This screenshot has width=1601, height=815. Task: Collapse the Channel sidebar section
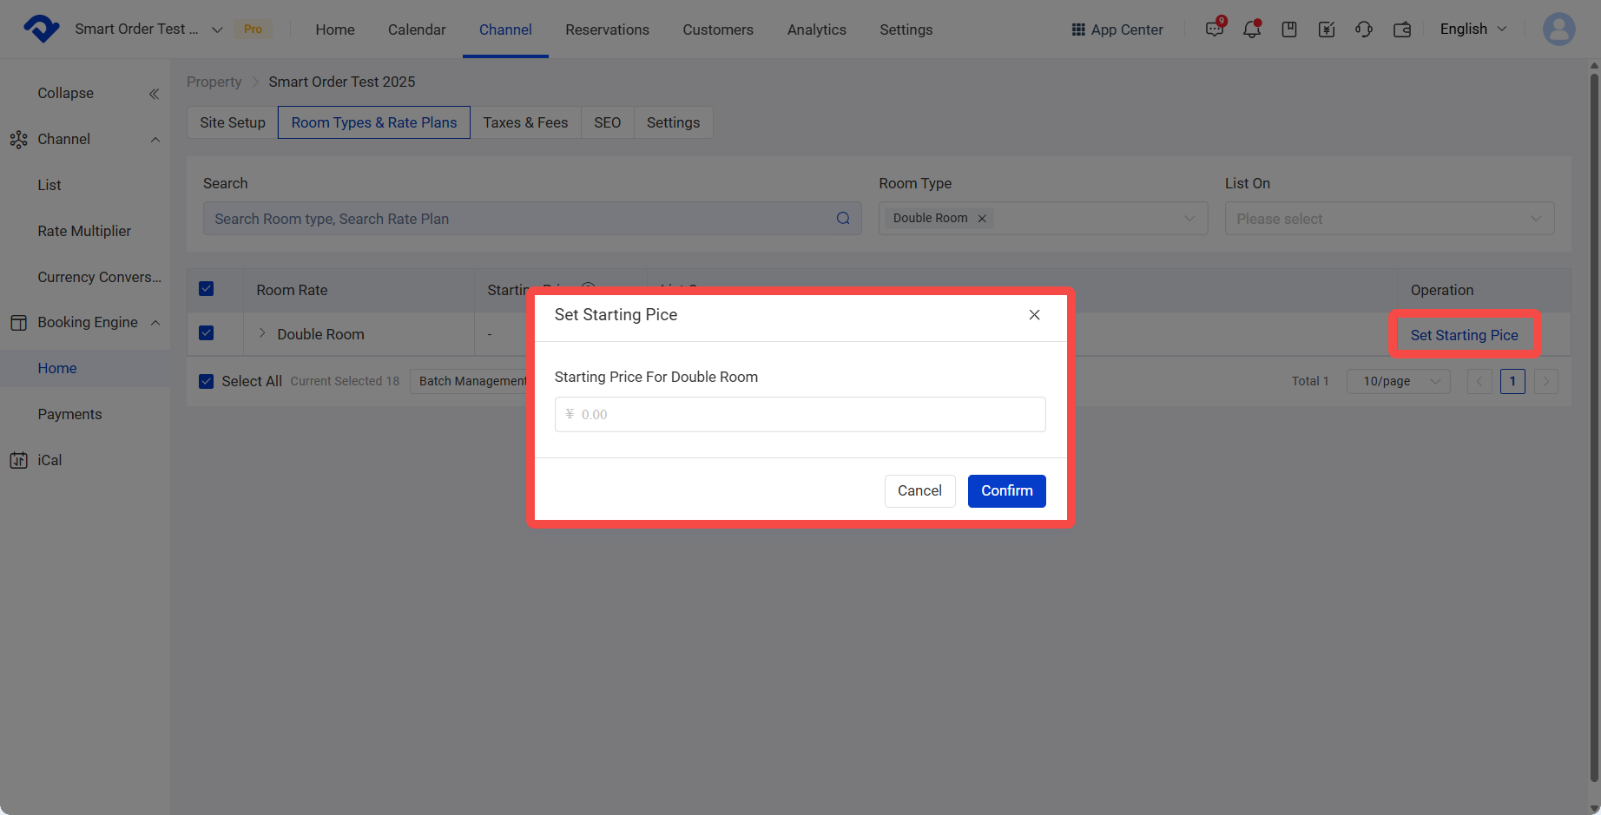[x=155, y=140]
